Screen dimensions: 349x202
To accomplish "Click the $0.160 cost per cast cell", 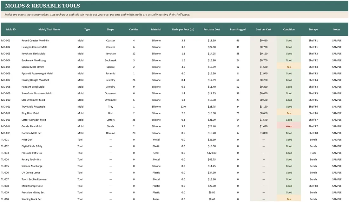I will click(264, 54).
